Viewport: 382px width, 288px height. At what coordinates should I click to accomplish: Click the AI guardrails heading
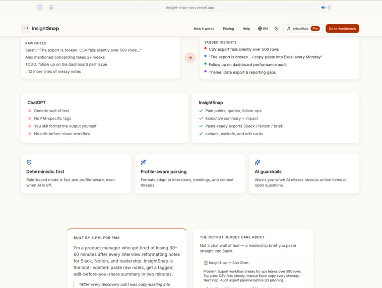point(268,171)
